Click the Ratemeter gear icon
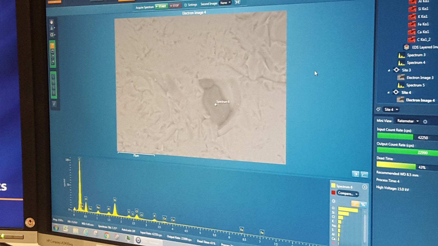Viewport: 438px width, 246px height. point(425,122)
